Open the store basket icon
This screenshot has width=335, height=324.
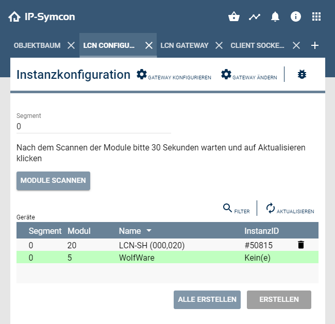(x=234, y=16)
